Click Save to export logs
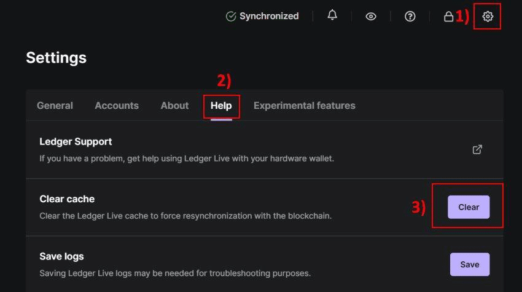This screenshot has height=292, width=522. coord(469,264)
